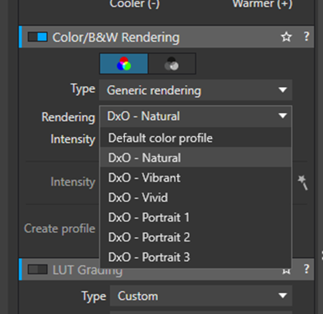Image resolution: width=323 pixels, height=314 pixels.
Task: Collapse the Rendering dropdown showing DxO - Natural
Action: pyautogui.click(x=195, y=116)
